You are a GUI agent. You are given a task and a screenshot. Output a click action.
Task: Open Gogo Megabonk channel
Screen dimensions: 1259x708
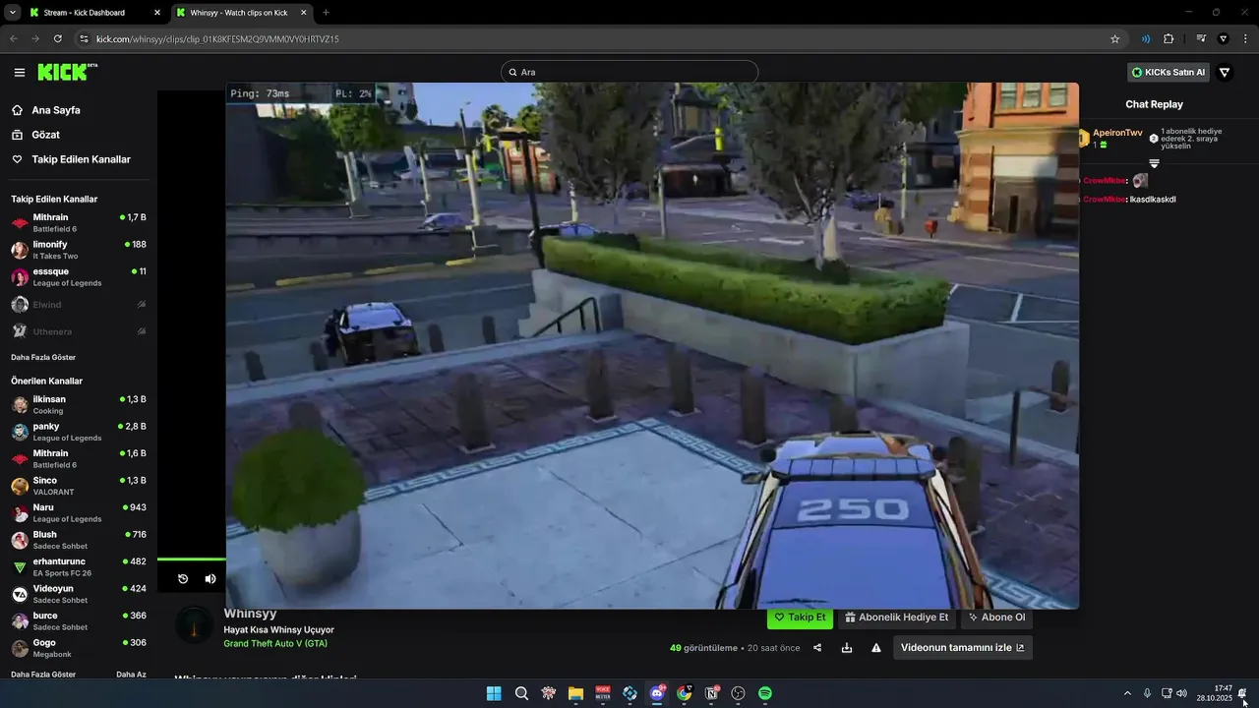79,648
